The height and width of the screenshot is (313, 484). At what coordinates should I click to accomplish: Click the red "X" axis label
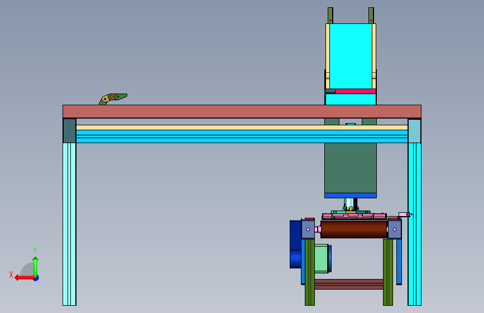[11, 275]
